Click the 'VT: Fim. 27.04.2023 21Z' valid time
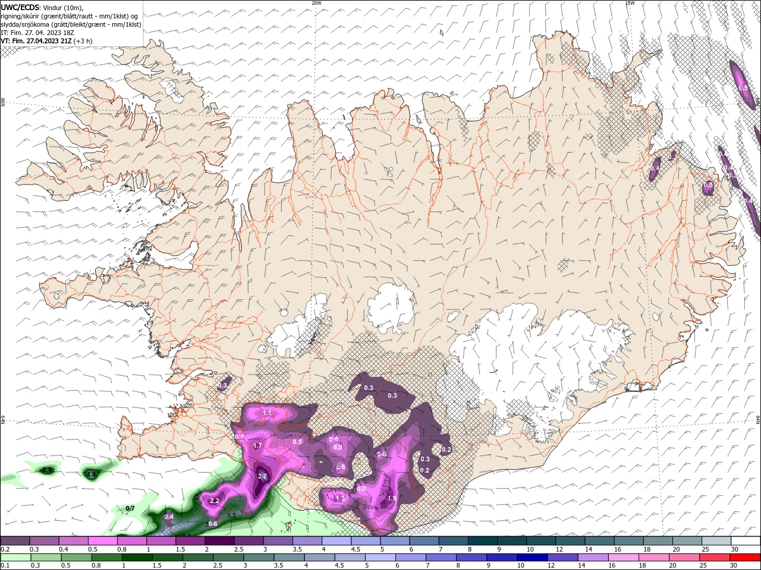Viewport: 761px width, 570px height. pos(37,41)
